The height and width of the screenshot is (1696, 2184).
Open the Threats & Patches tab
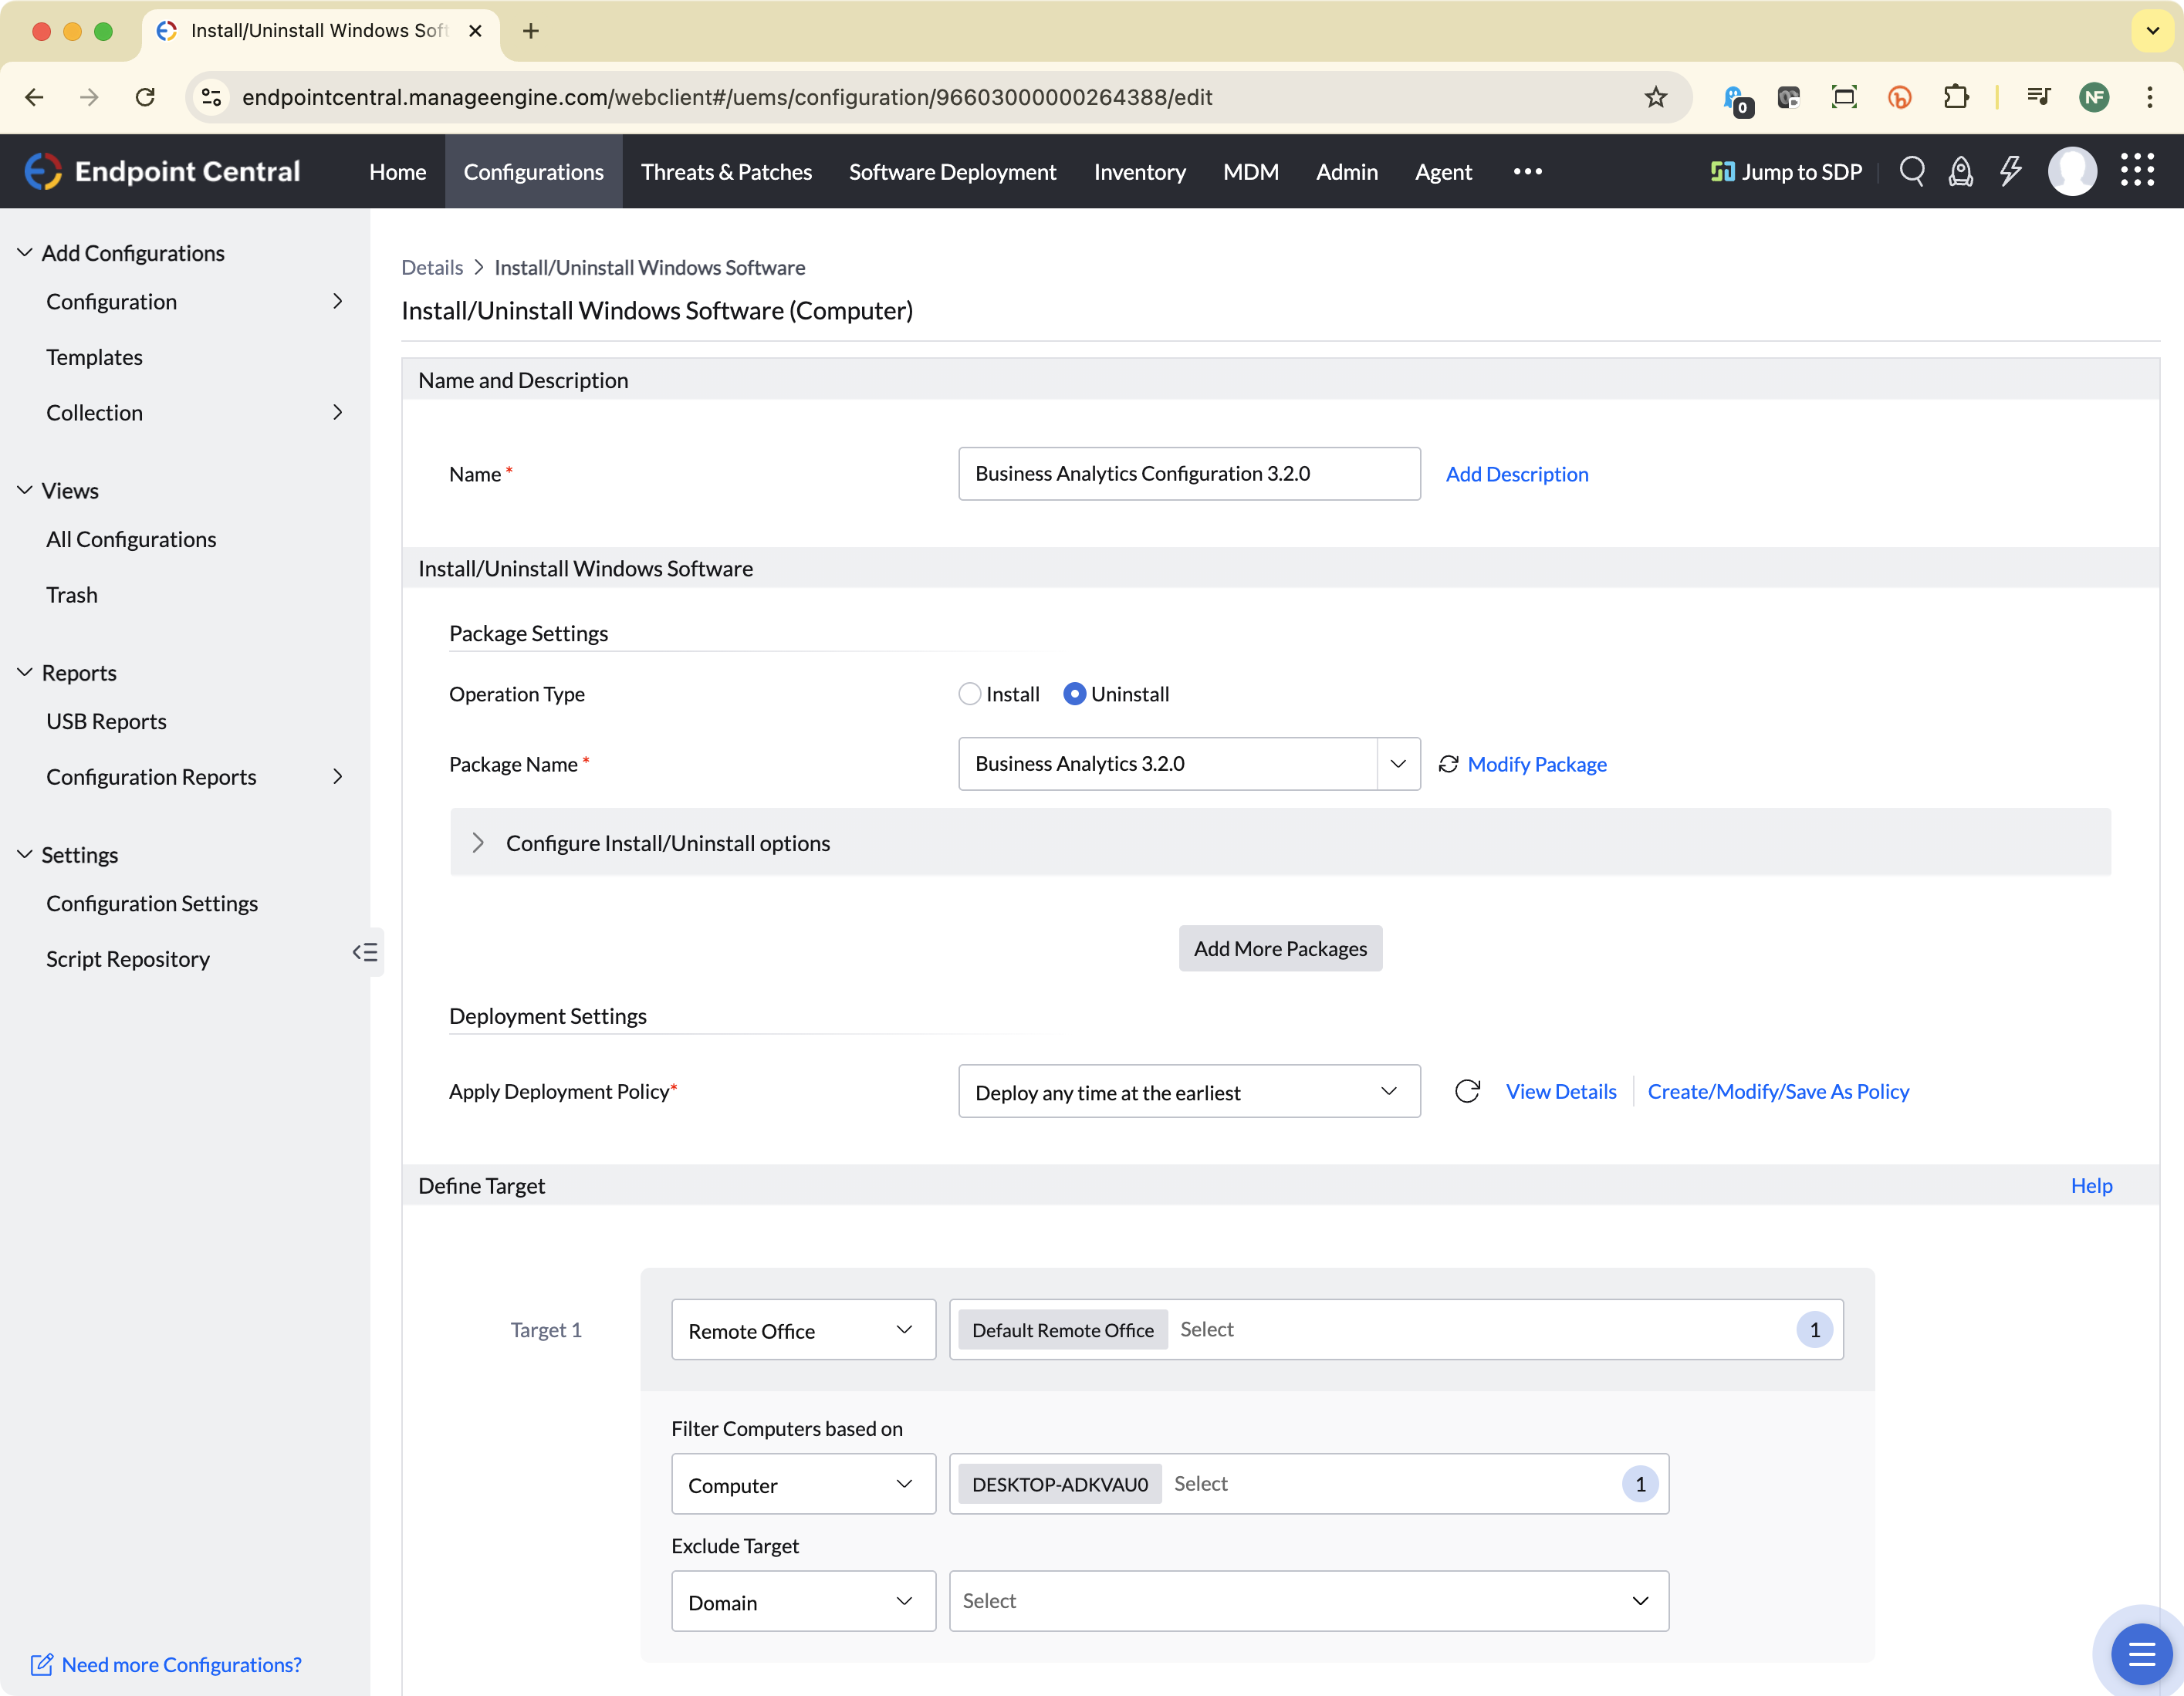click(x=726, y=171)
